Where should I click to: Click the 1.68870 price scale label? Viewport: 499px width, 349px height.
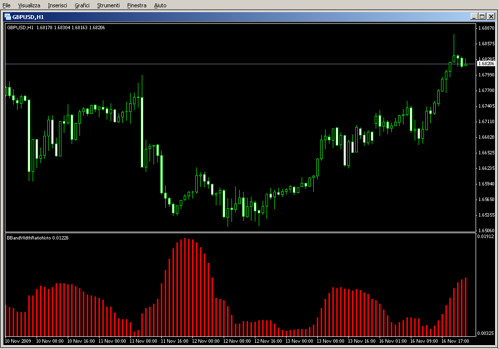(487, 28)
